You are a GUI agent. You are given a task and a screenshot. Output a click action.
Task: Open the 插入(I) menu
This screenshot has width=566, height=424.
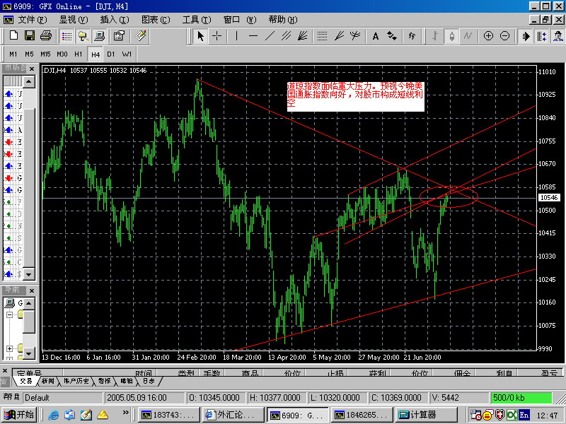click(115, 20)
